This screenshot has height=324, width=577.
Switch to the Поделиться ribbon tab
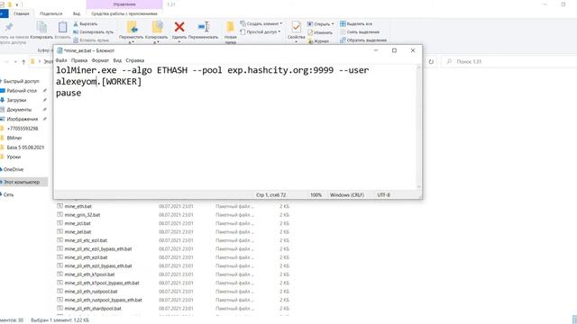51,13
